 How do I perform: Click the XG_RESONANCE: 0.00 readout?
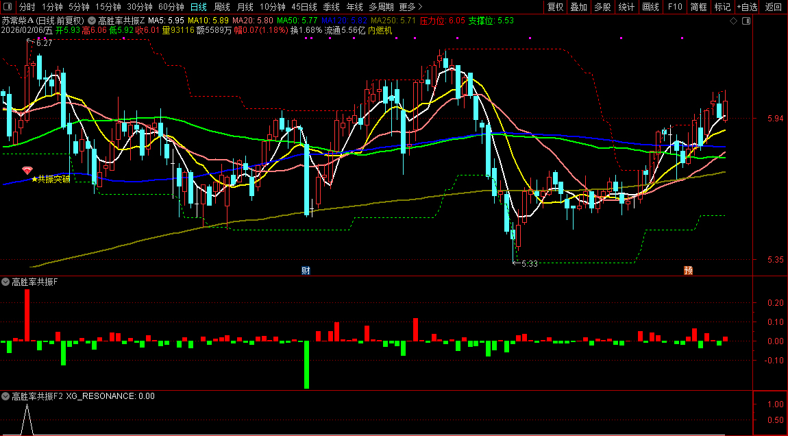tap(110, 396)
